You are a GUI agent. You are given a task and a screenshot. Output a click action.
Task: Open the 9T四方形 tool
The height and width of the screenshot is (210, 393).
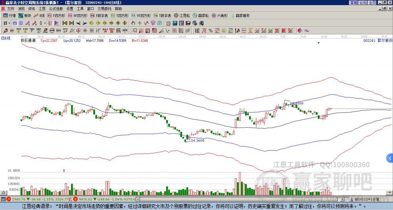point(141,15)
